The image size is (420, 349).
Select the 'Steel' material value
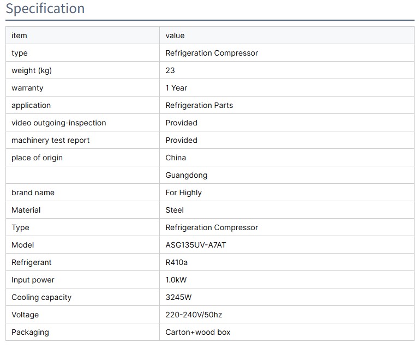[x=175, y=210]
